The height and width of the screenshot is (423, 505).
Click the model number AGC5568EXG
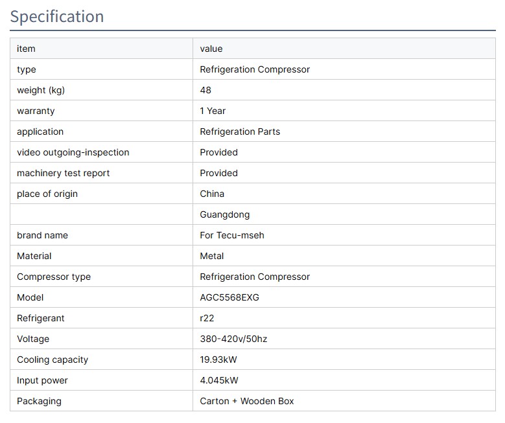pyautogui.click(x=229, y=297)
